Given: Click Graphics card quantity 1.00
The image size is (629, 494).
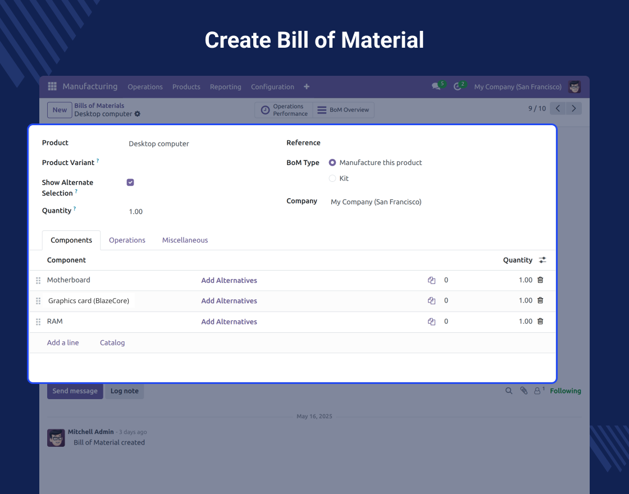Looking at the screenshot, I should click(x=526, y=300).
